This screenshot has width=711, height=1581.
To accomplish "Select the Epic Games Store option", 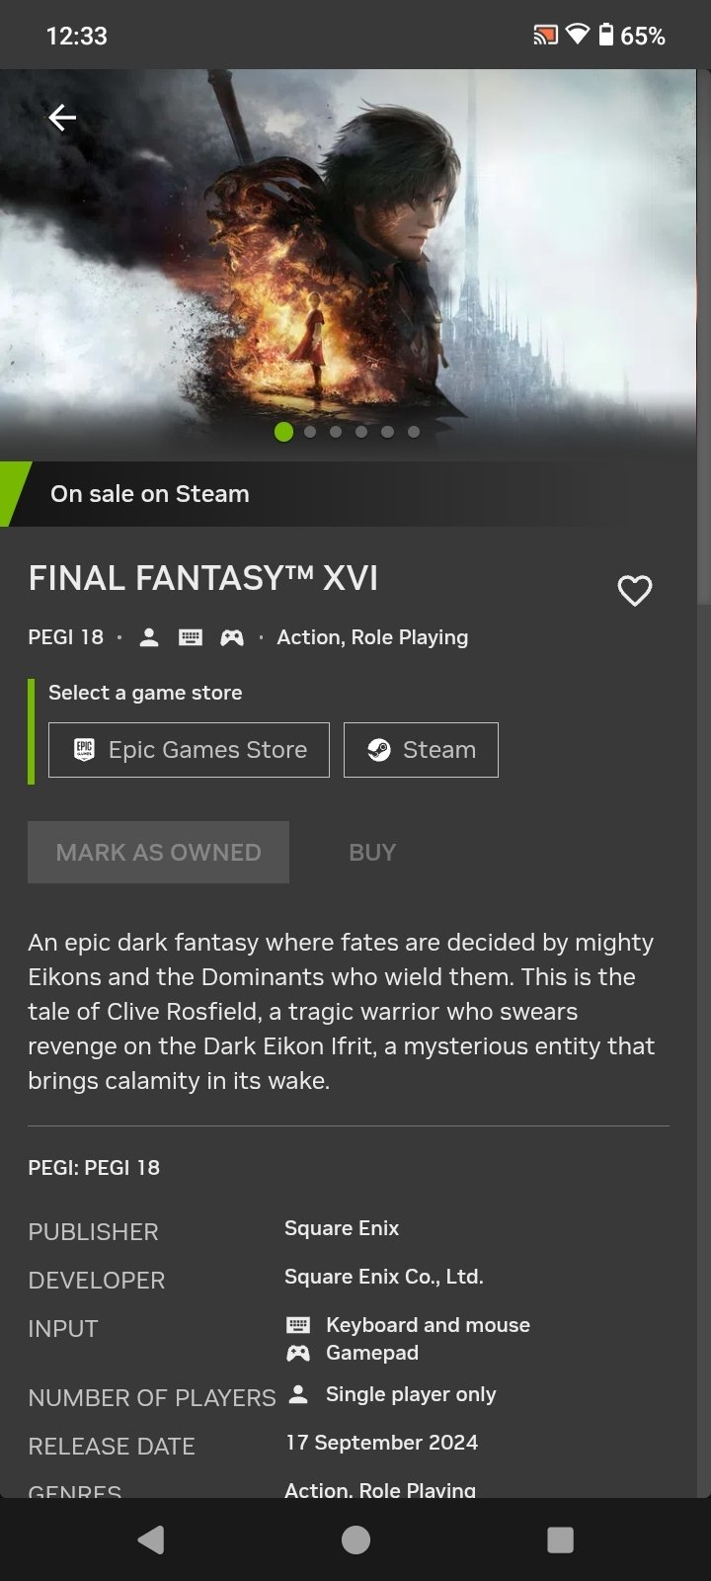I will tap(189, 750).
